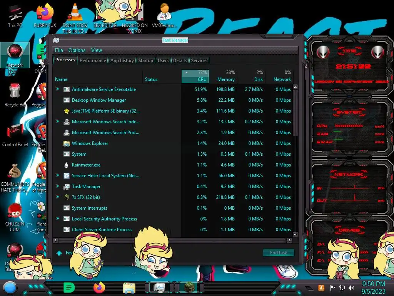The width and height of the screenshot is (394, 296).
Task: Open the network tray icon
Action: 342,288
